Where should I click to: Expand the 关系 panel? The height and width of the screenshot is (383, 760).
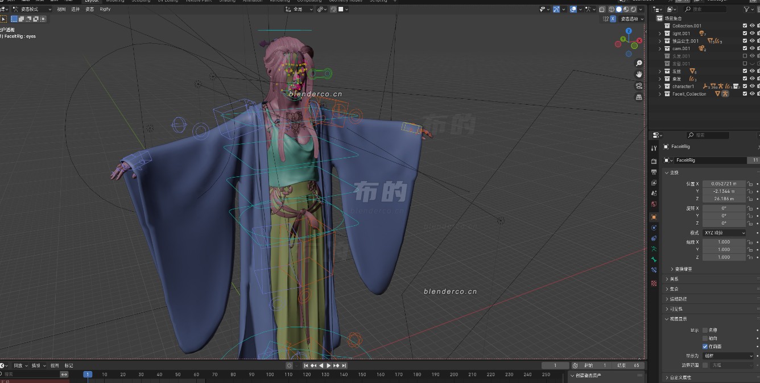[674, 279]
